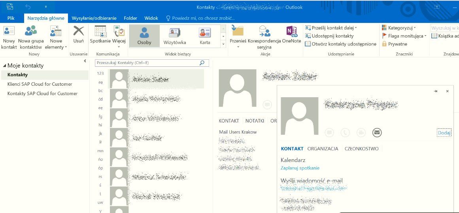Open the Wysyłanie/odbieranie tab

[x=94, y=18]
